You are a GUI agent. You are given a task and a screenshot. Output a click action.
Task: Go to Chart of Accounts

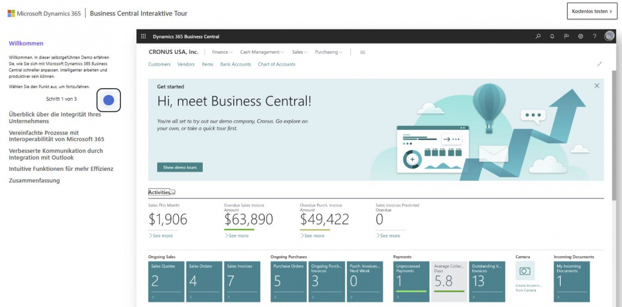(276, 64)
